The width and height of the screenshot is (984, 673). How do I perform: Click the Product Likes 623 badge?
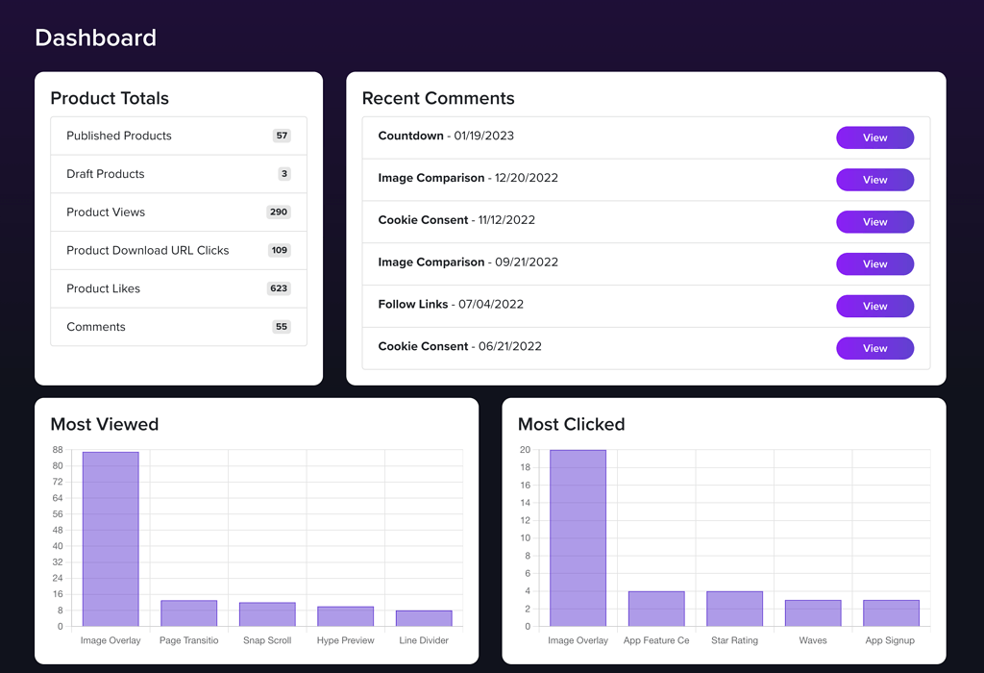[x=279, y=288]
